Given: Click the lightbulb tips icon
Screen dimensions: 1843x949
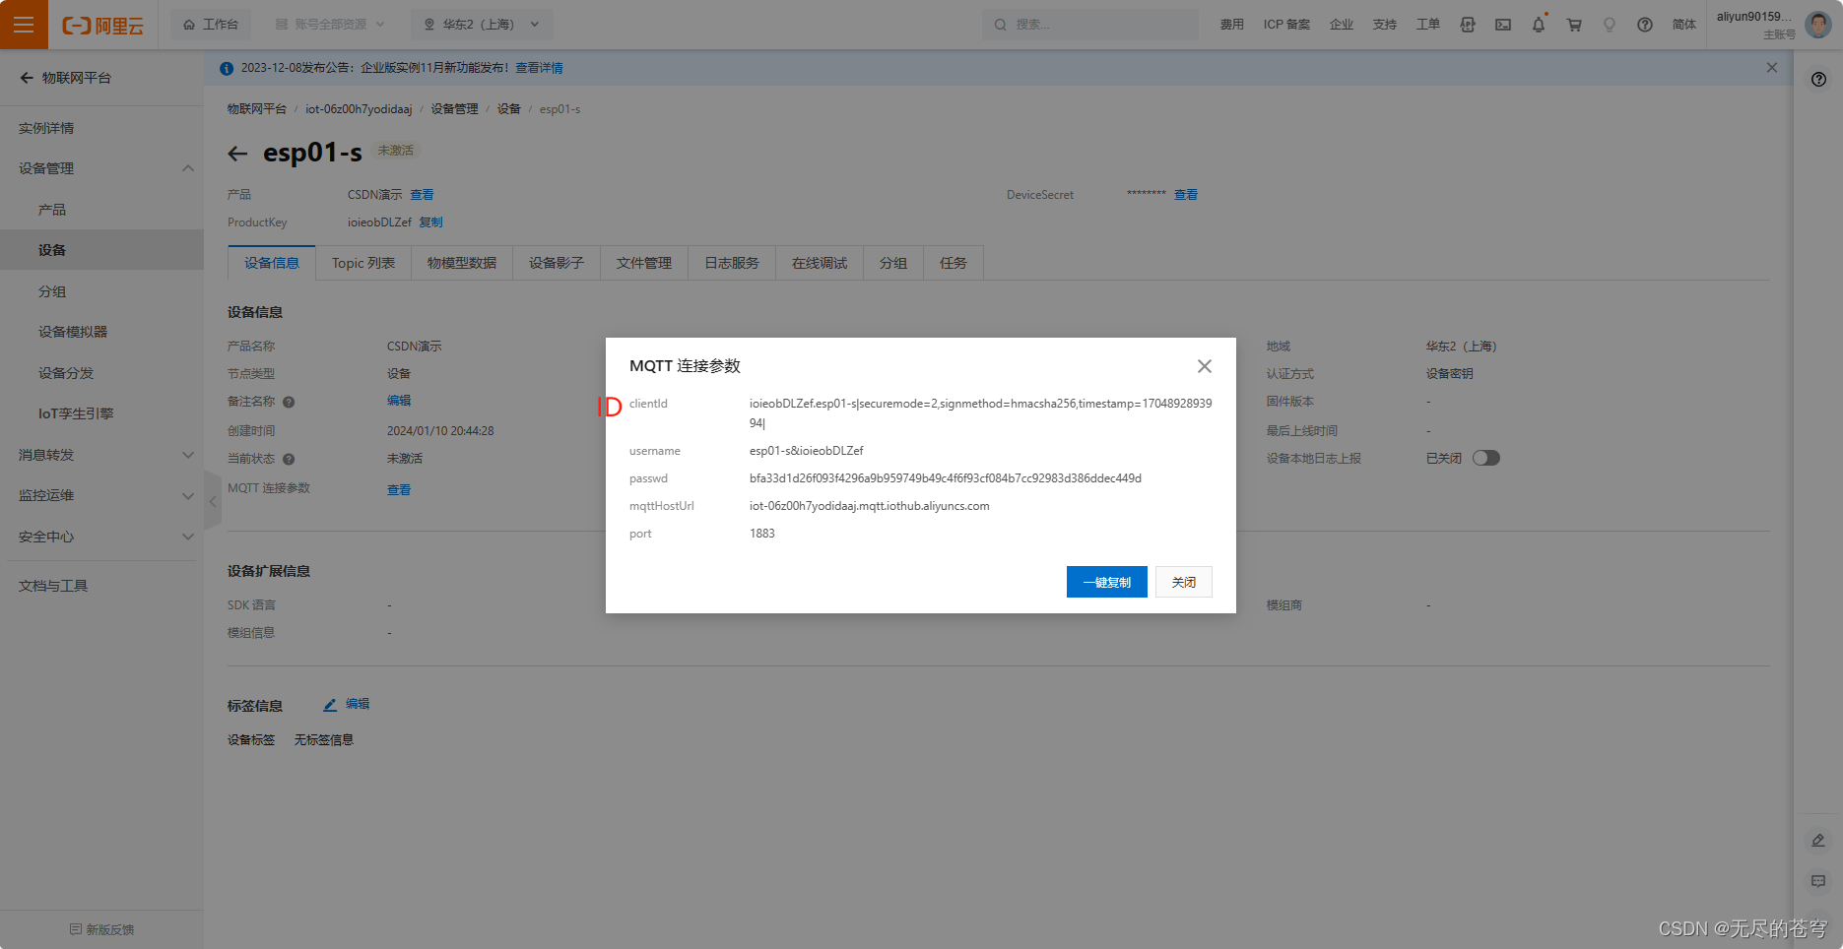Looking at the screenshot, I should tap(1610, 25).
